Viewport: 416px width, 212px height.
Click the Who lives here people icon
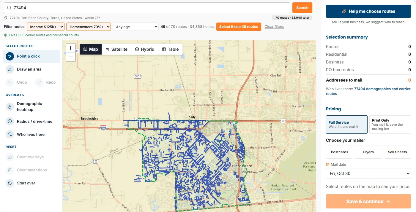[10, 135]
